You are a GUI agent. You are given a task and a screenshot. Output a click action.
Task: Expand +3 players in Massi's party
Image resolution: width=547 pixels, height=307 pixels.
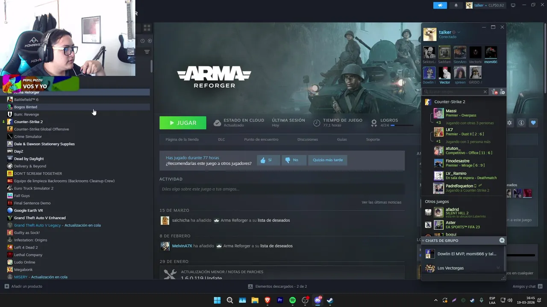point(438,123)
